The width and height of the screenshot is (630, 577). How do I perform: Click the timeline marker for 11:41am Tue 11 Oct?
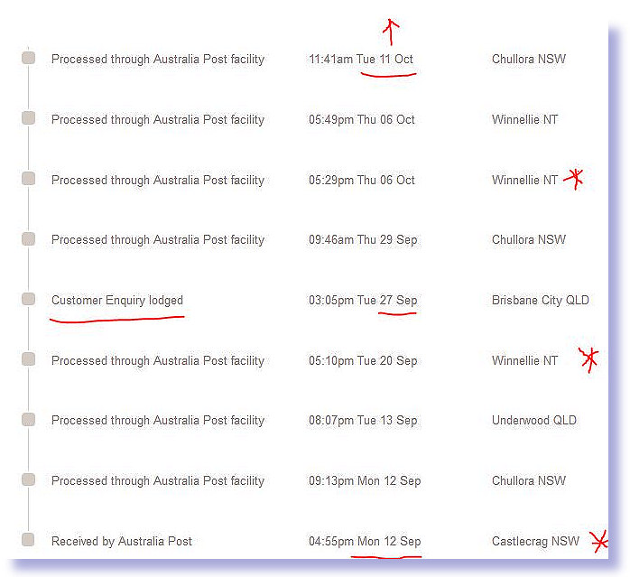pos(28,58)
